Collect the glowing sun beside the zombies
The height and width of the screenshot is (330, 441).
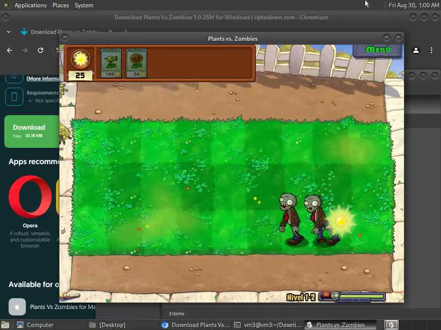(x=341, y=221)
